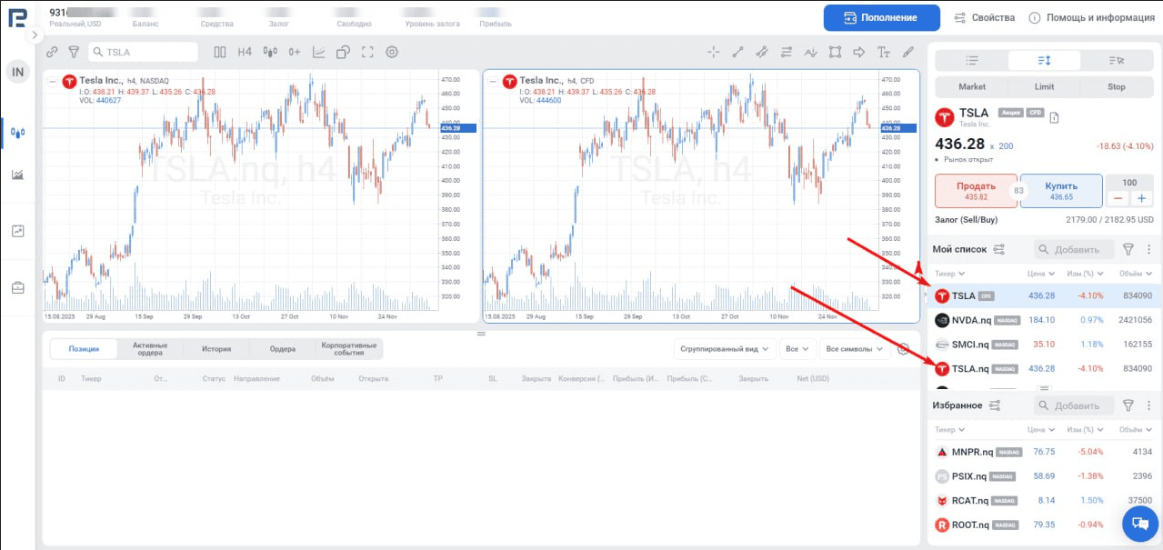Open Свойства settings
Viewport: 1163px width, 550px height.
click(x=984, y=17)
